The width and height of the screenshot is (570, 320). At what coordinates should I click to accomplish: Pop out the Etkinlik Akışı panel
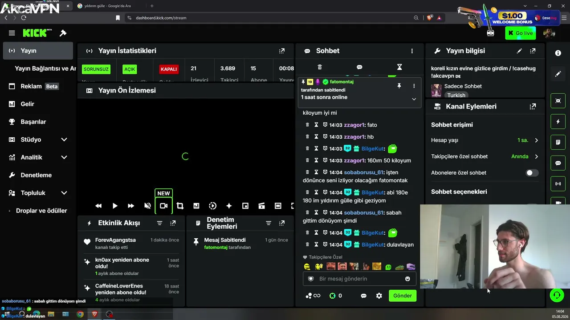pyautogui.click(x=173, y=223)
